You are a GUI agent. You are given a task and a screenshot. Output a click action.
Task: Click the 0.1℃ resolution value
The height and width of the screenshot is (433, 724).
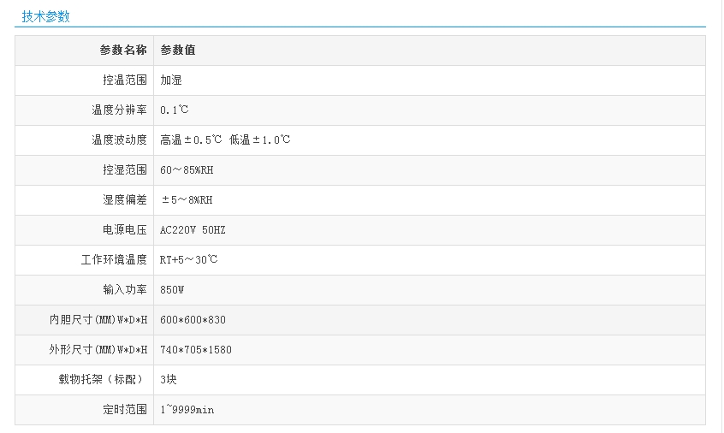(175, 110)
